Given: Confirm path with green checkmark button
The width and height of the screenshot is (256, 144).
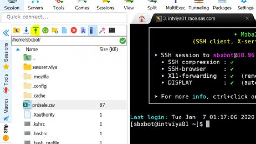Looking at the screenshot, I should 123,41.
